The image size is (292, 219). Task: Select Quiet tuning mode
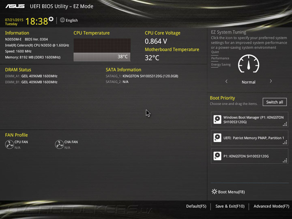215,52
